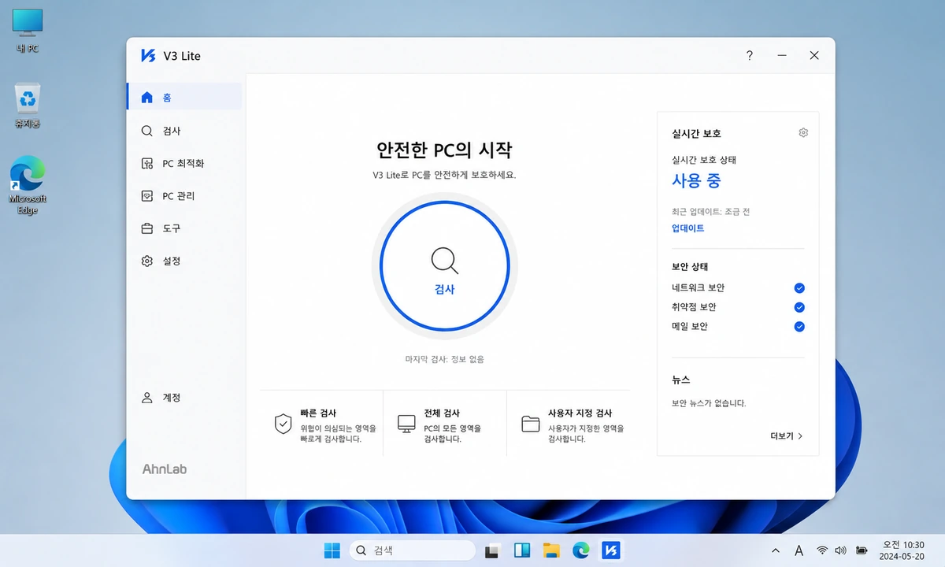Open 설정 in the sidebar

184,261
